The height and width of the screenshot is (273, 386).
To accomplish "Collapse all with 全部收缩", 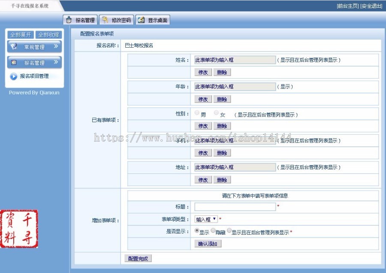I will coord(48,34).
